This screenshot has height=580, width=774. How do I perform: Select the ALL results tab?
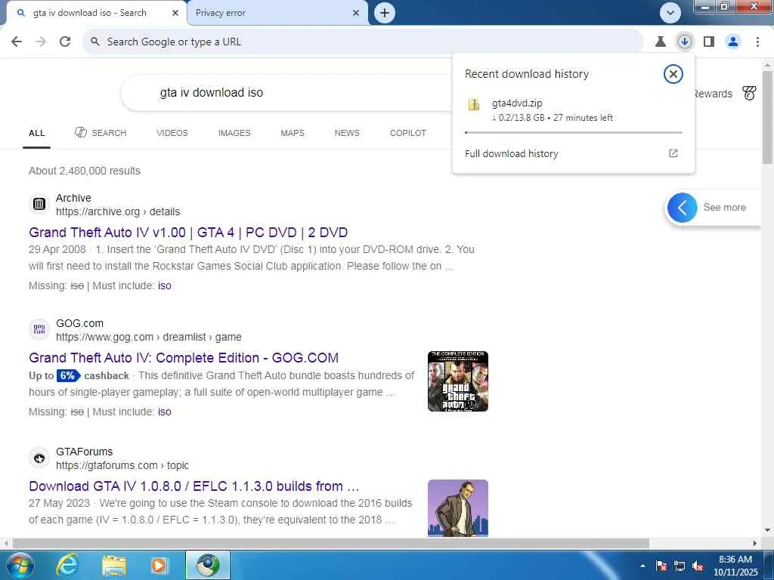pos(36,133)
